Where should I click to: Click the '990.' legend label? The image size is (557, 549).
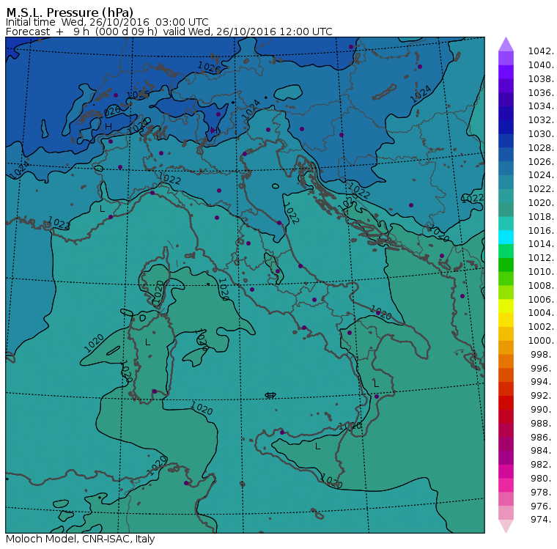click(x=542, y=410)
